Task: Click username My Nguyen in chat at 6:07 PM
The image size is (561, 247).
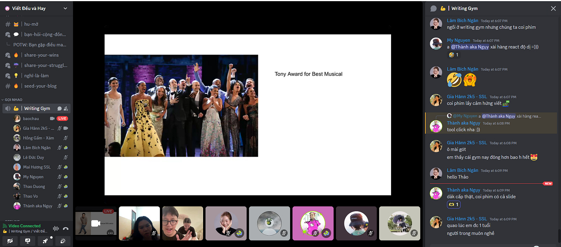Action: click(x=459, y=40)
